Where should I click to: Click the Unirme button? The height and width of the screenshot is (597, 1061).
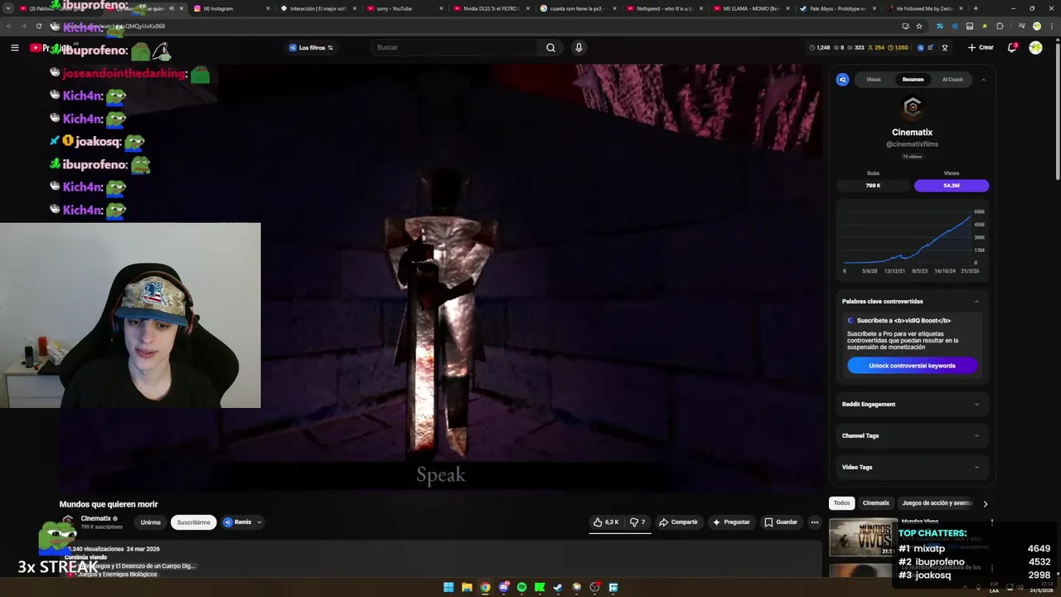tap(150, 522)
